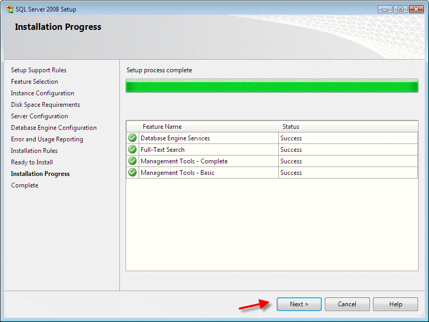Select the Installation Rules step
Image resolution: width=429 pixels, height=322 pixels.
[x=34, y=151]
